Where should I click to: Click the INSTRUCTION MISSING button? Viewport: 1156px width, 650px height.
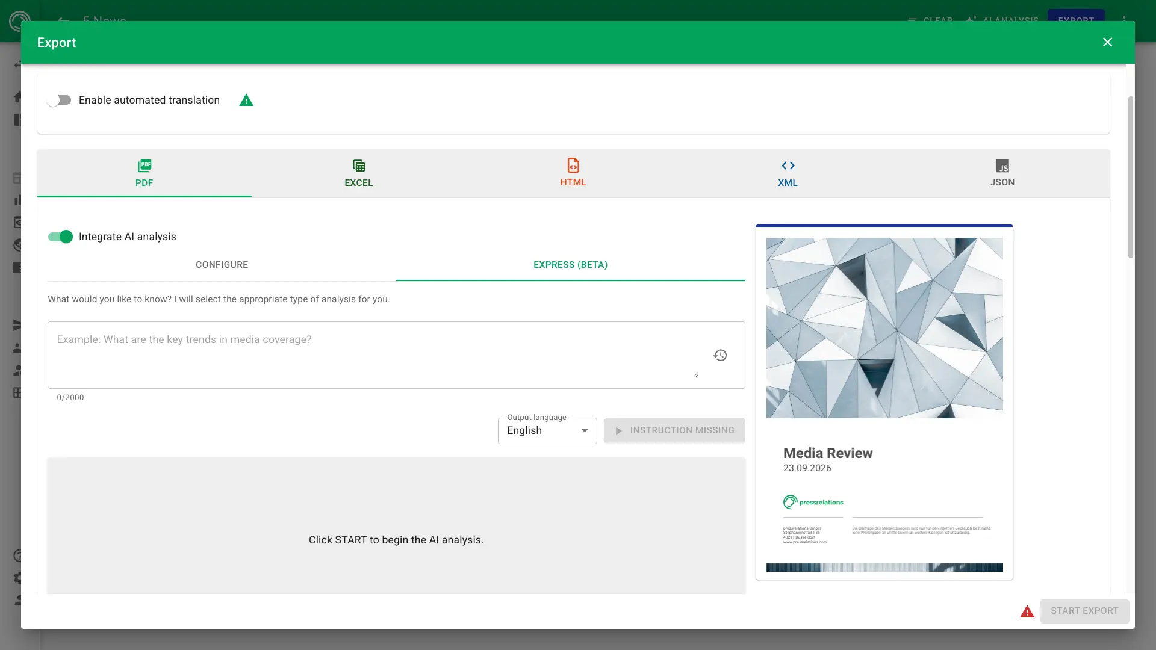tap(674, 430)
